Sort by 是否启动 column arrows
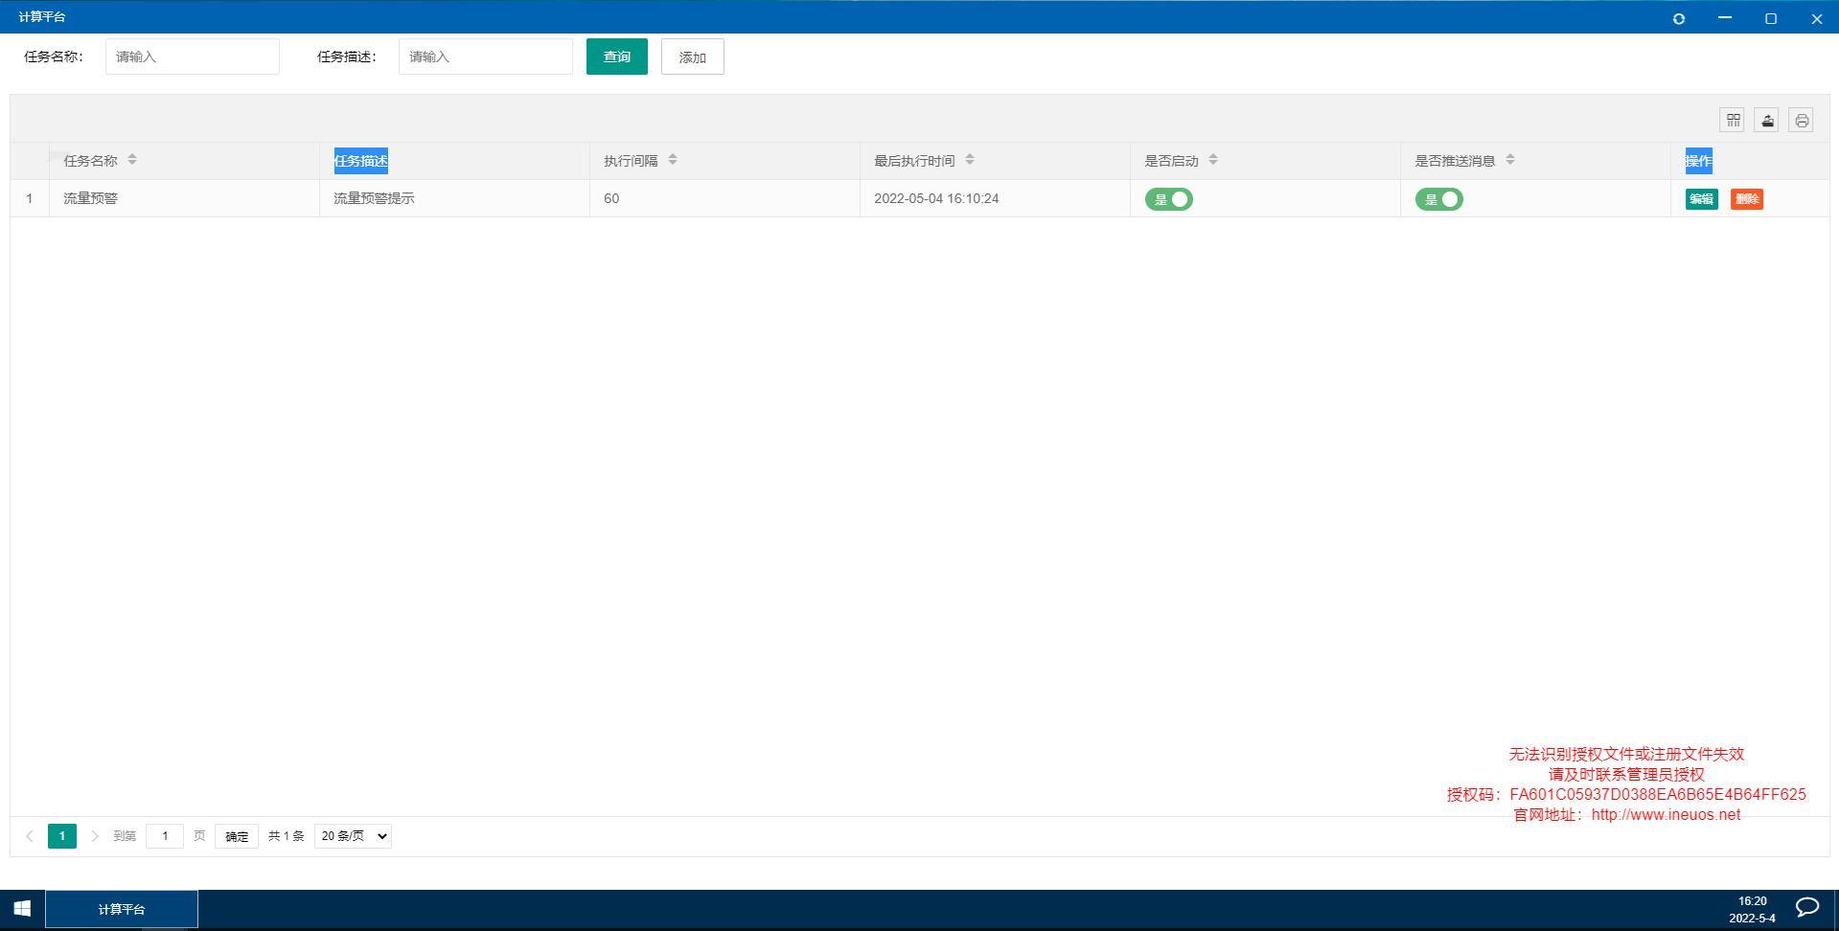Screen dimensions: 1839x931 point(1213,160)
